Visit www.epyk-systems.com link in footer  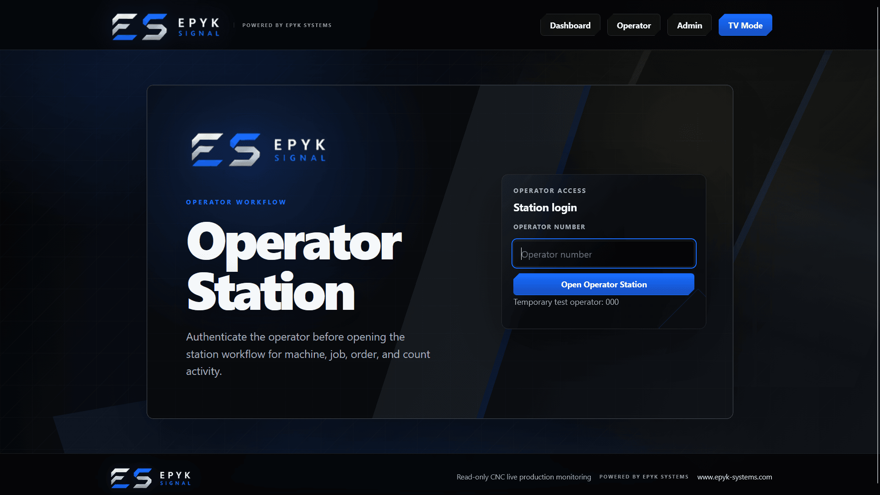pos(735,477)
